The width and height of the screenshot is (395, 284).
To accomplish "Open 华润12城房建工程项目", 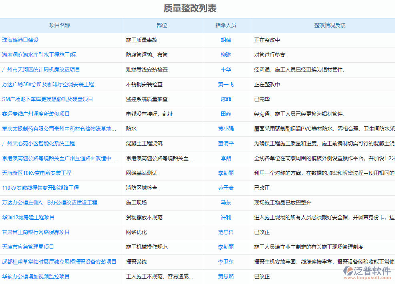I will [x=29, y=217].
